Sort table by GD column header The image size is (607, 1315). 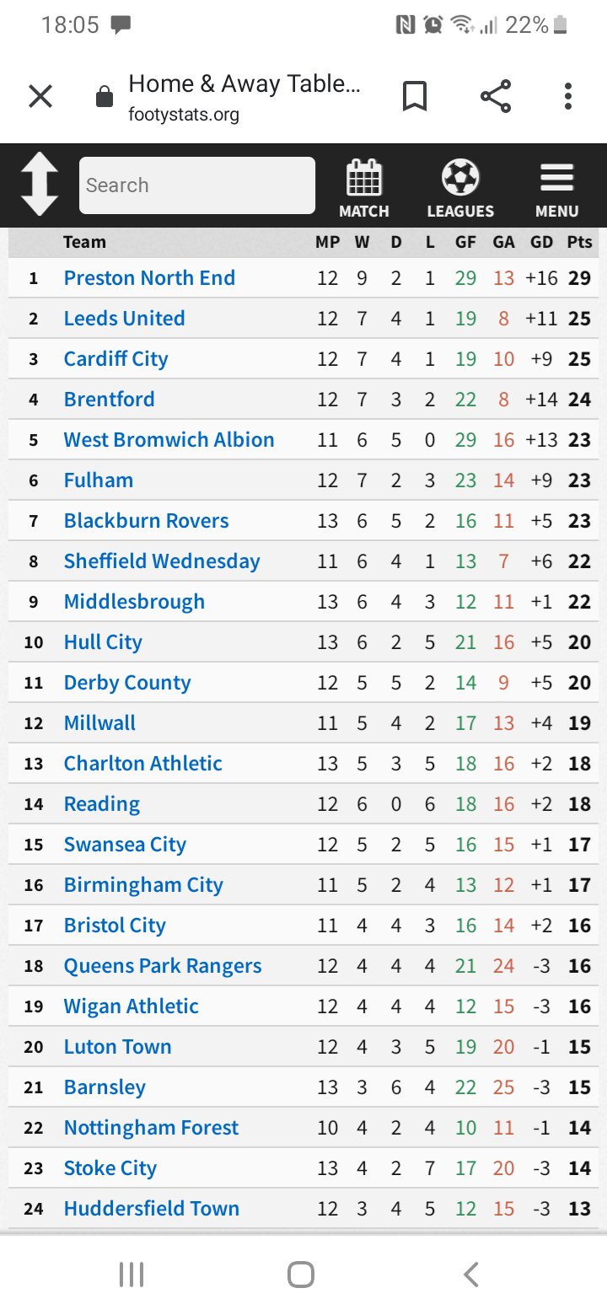click(x=541, y=243)
